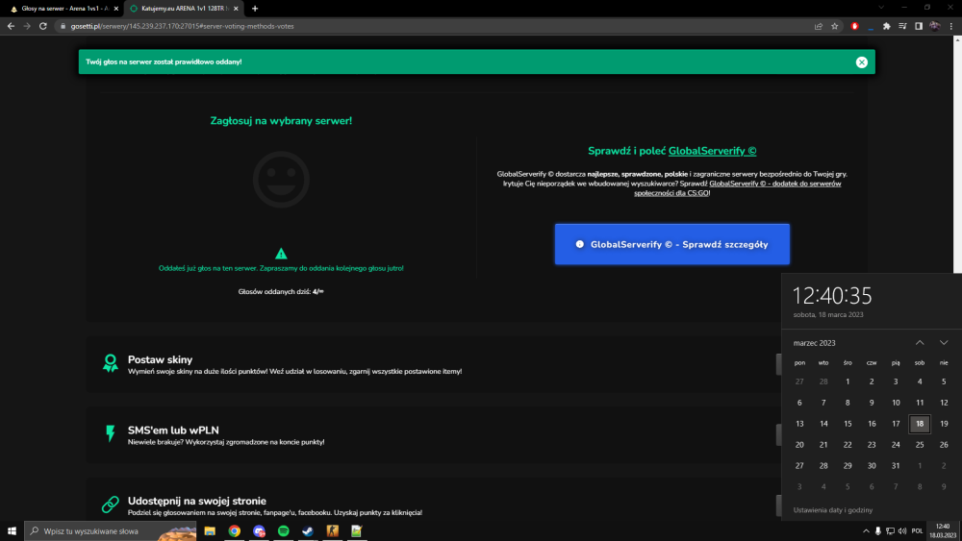The height and width of the screenshot is (541, 962).
Task: Click the warning triangle icon
Action: pyautogui.click(x=281, y=254)
